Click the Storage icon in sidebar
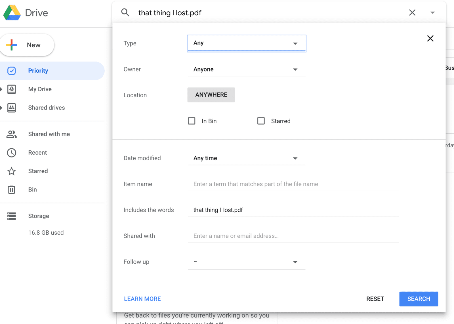The height and width of the screenshot is (324, 454). pos(12,216)
